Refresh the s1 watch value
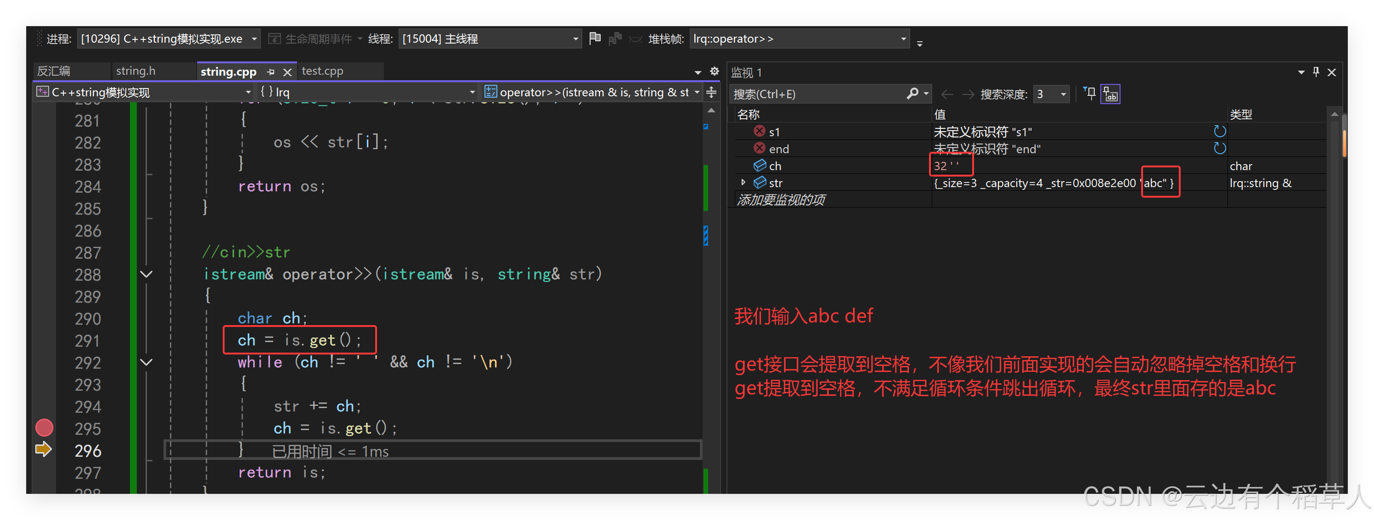This screenshot has height=520, width=1374. (1219, 132)
